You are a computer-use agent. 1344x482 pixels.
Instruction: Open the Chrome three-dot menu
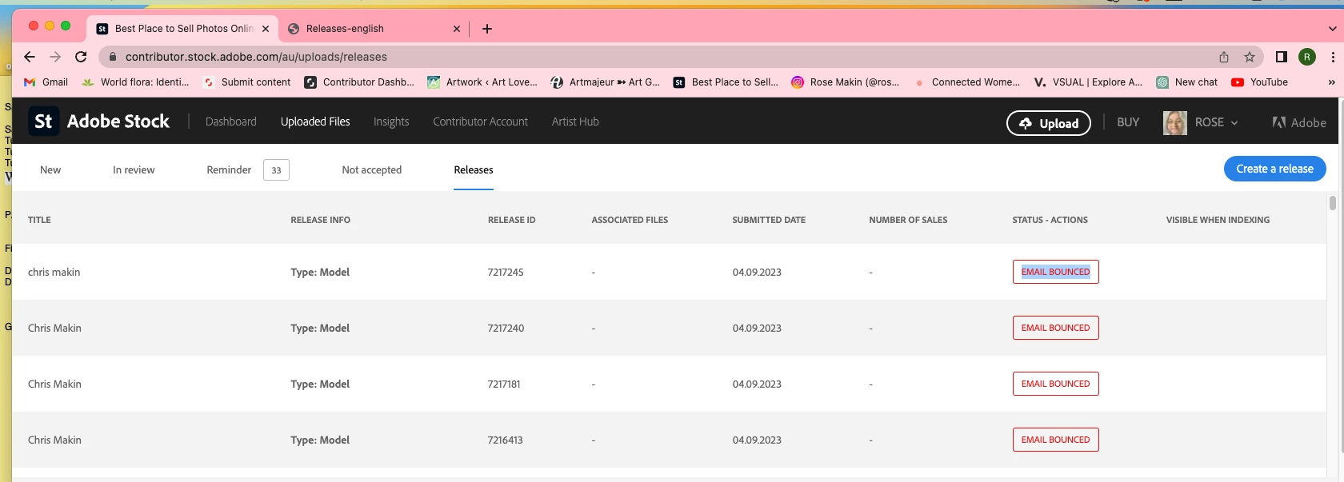tap(1333, 57)
